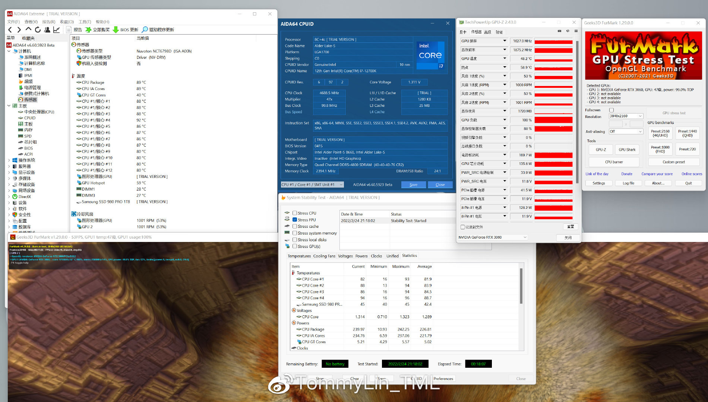Viewport: 708px width, 402px height.
Task: Collapse the 主板 tree node
Action: pos(9,106)
